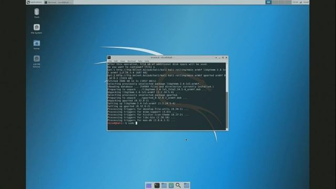Close the Terminal window

click(226, 58)
